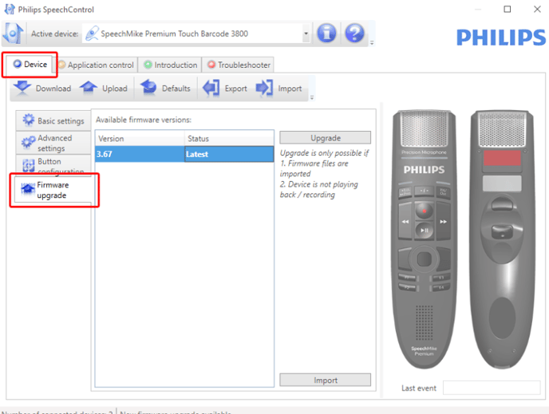Click the Upload arrow icon
The width and height of the screenshot is (549, 414).
(89, 88)
